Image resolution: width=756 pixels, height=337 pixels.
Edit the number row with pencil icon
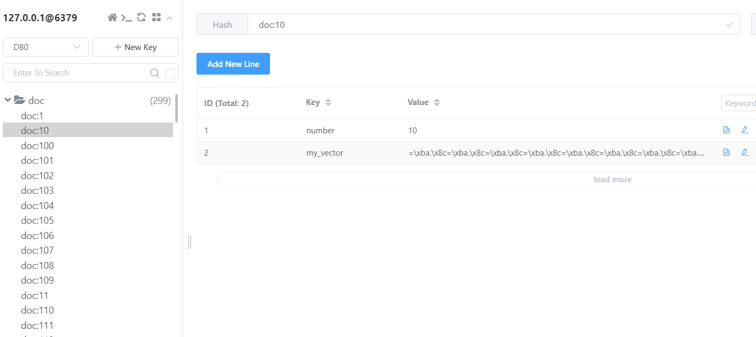coord(745,130)
